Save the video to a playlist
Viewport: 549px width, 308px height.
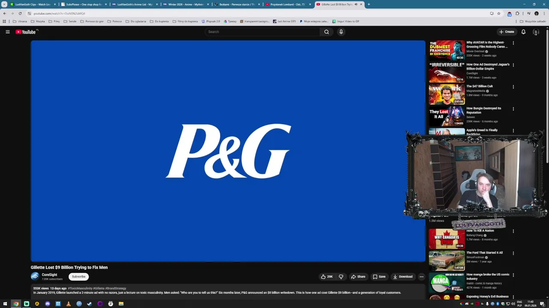coord(379,277)
